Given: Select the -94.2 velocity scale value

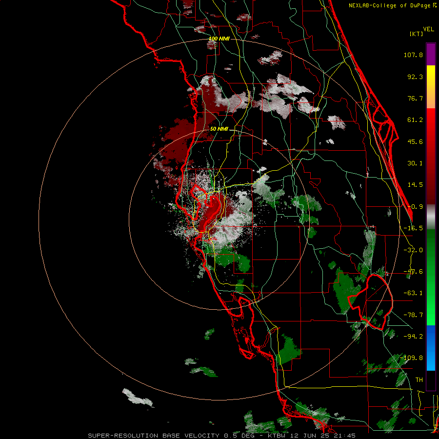Looking at the screenshot, I should 413,336.
